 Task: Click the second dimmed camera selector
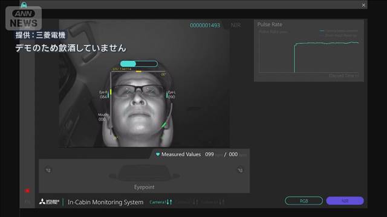[x=187, y=202]
